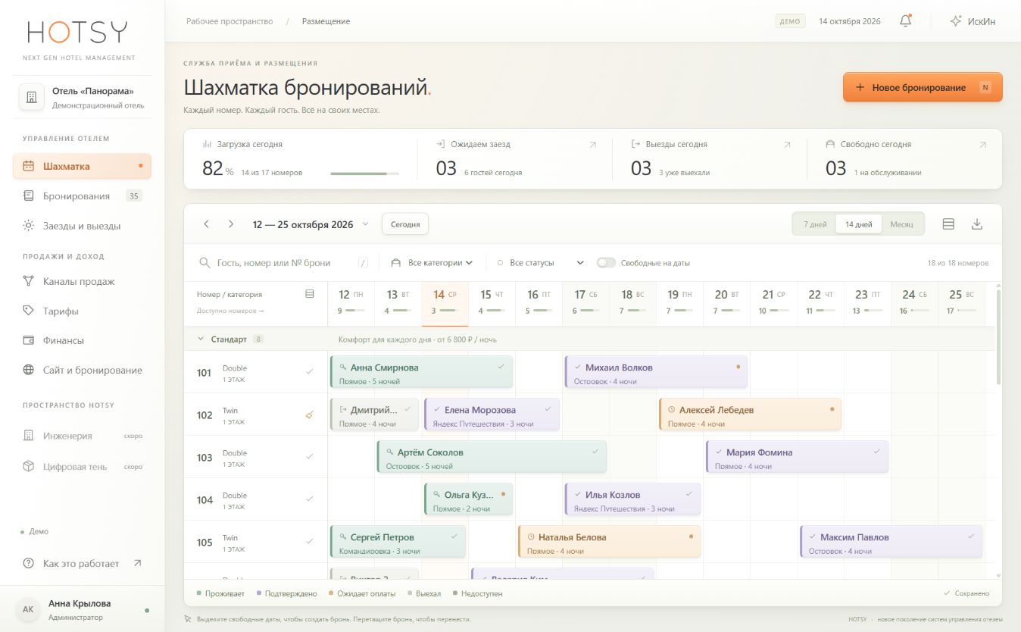Go to next date range arrow
This screenshot has height=632, width=1021.
pos(231,224)
